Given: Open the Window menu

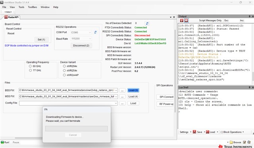Looking at the screenshot, I should [45, 7].
